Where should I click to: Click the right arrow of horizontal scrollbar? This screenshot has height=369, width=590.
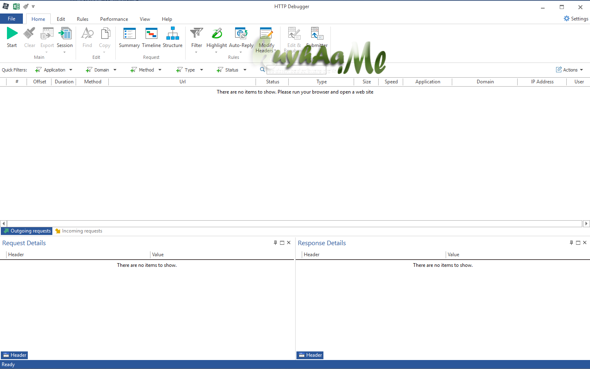coord(586,224)
